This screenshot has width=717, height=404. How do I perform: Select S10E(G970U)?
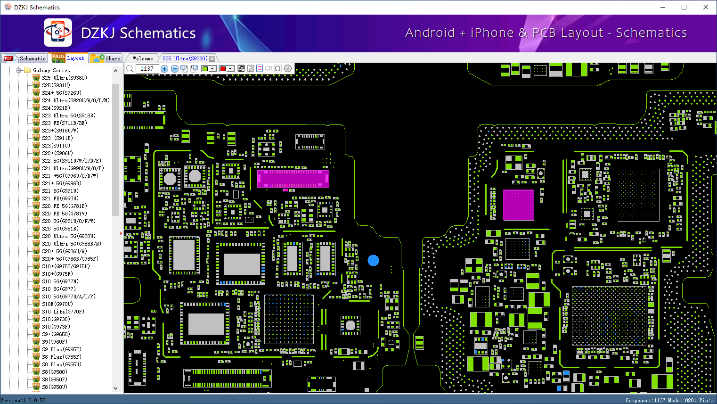57,304
